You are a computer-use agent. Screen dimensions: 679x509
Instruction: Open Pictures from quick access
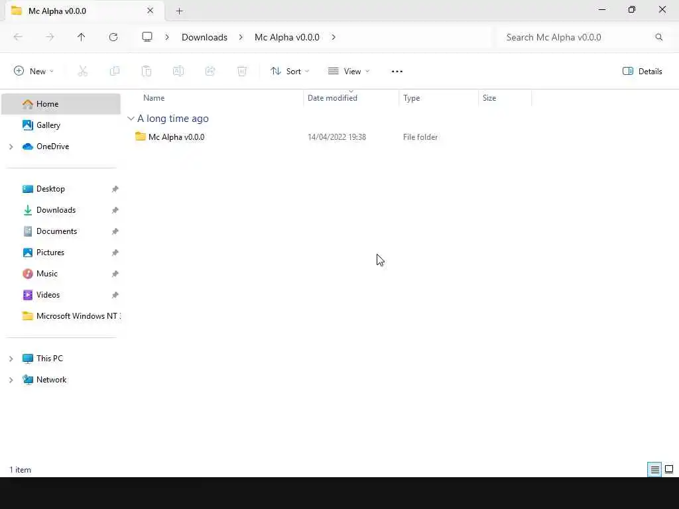pyautogui.click(x=50, y=253)
